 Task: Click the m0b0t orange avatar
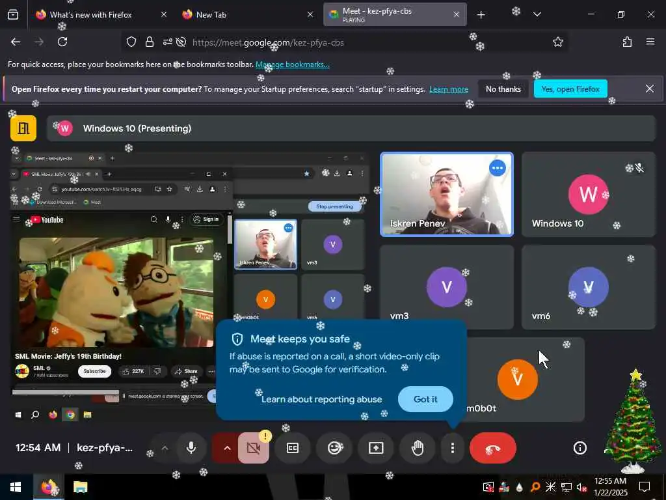(517, 380)
